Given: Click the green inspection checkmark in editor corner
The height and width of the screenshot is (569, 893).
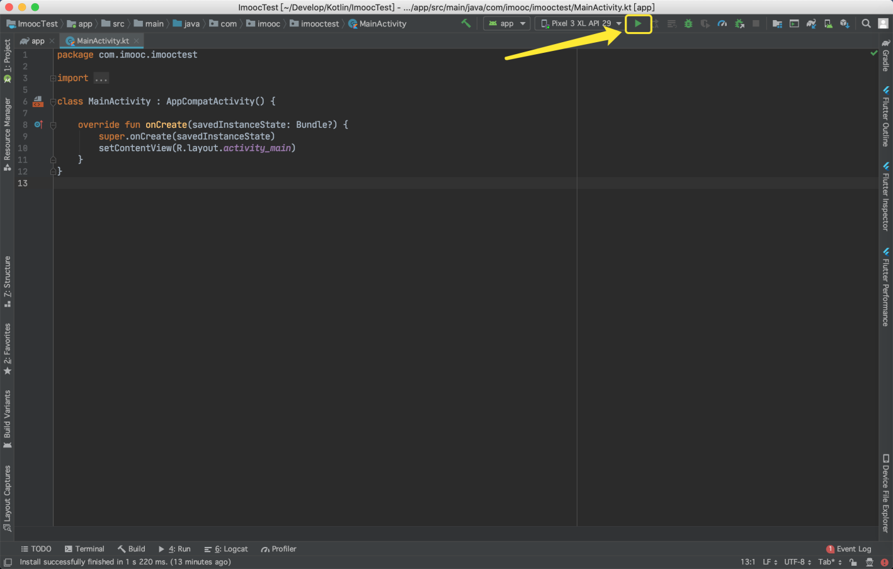Looking at the screenshot, I should (x=873, y=54).
